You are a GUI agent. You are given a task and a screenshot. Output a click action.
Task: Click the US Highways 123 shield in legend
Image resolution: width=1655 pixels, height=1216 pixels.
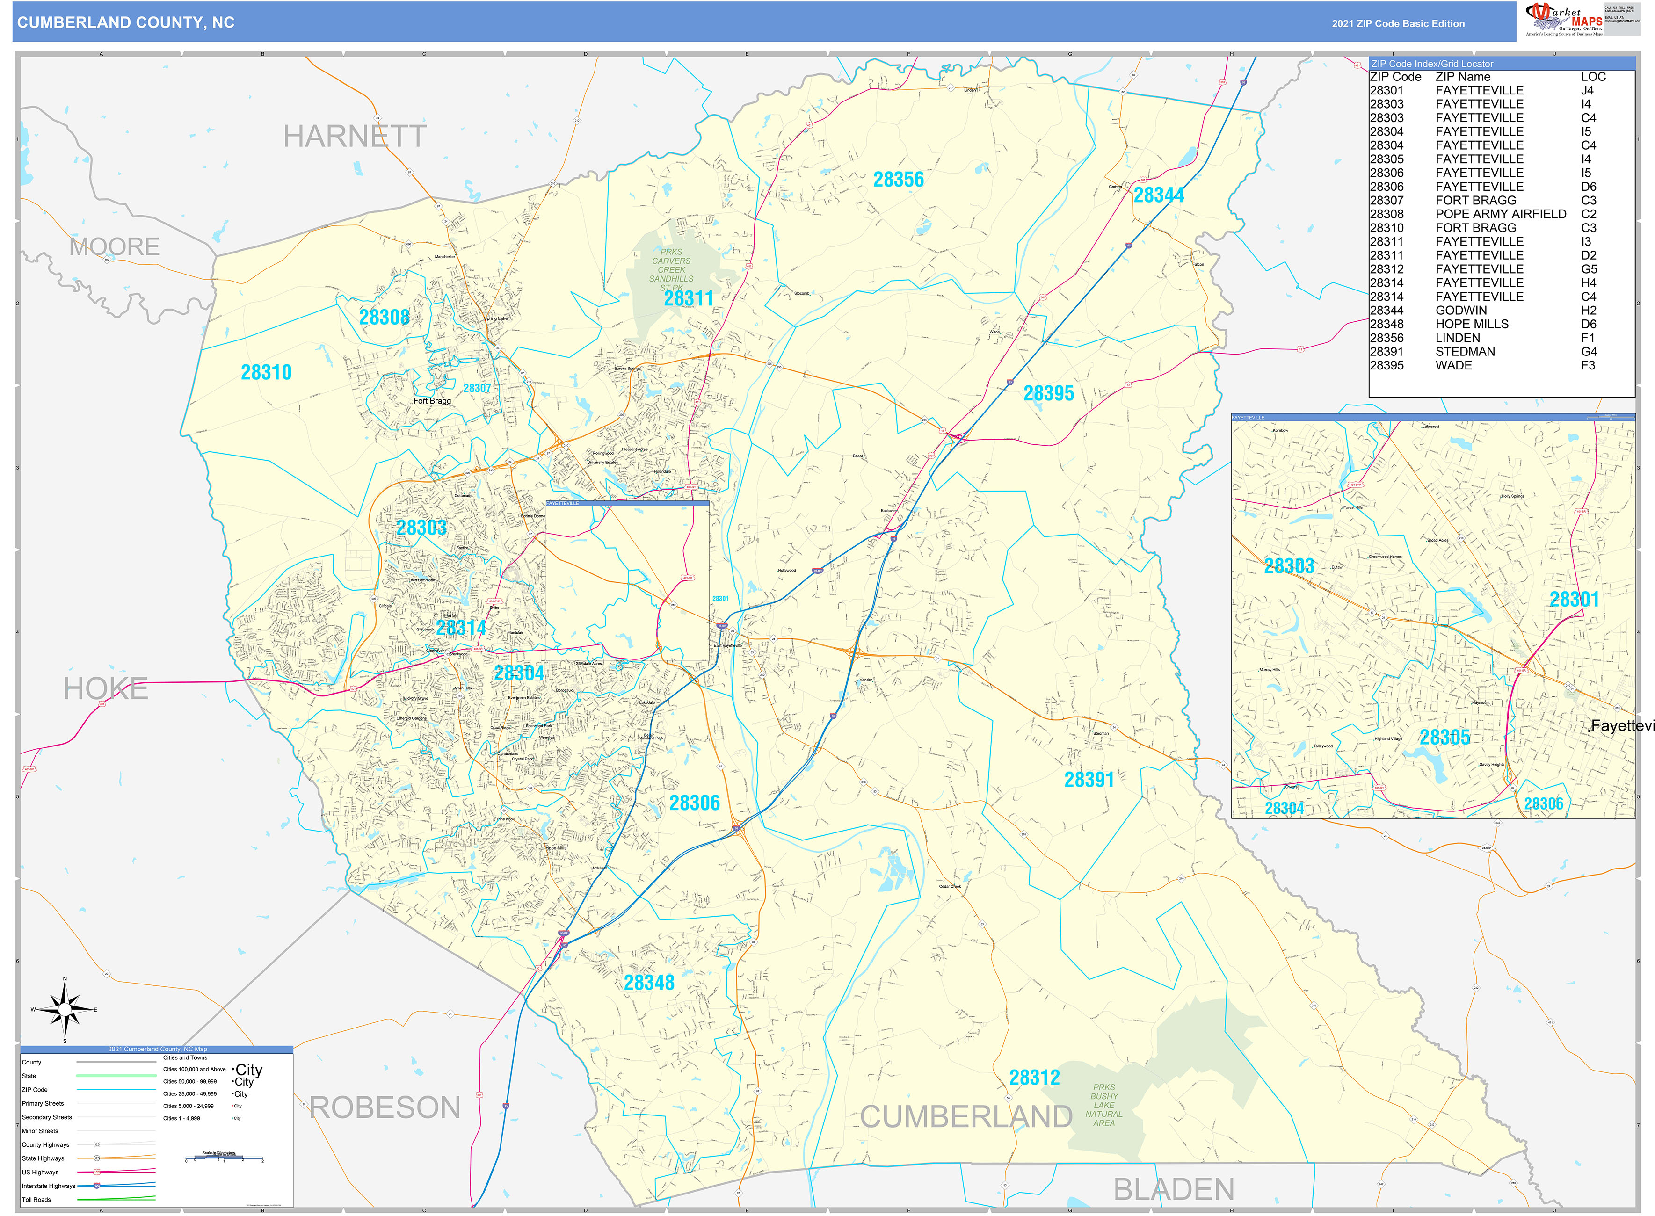coord(96,1172)
